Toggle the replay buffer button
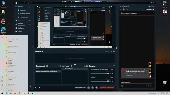Viewport: 170px width, 95px height. (92, 88)
